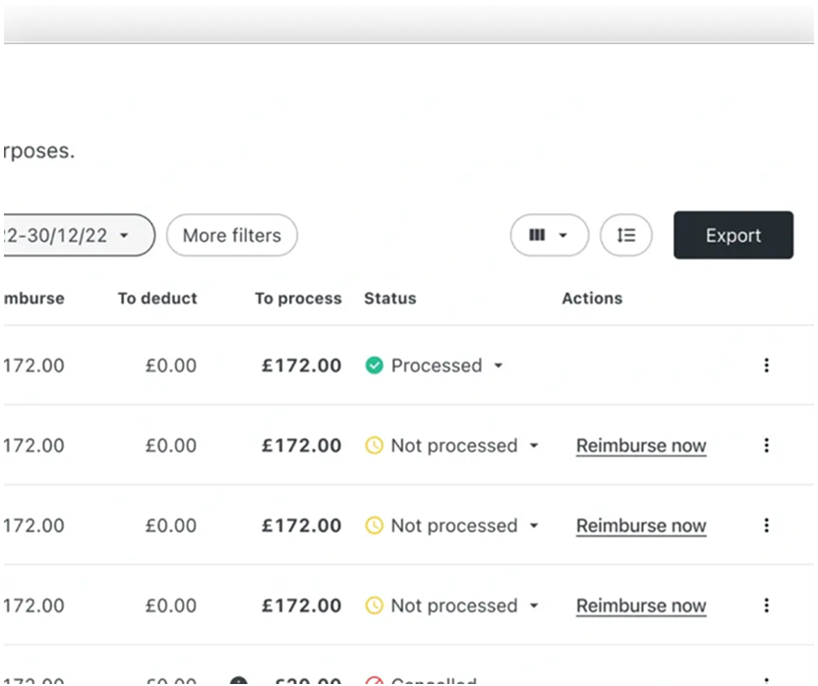Image resolution: width=818 pixels, height=686 pixels.
Task: Click the Export button
Action: point(733,235)
